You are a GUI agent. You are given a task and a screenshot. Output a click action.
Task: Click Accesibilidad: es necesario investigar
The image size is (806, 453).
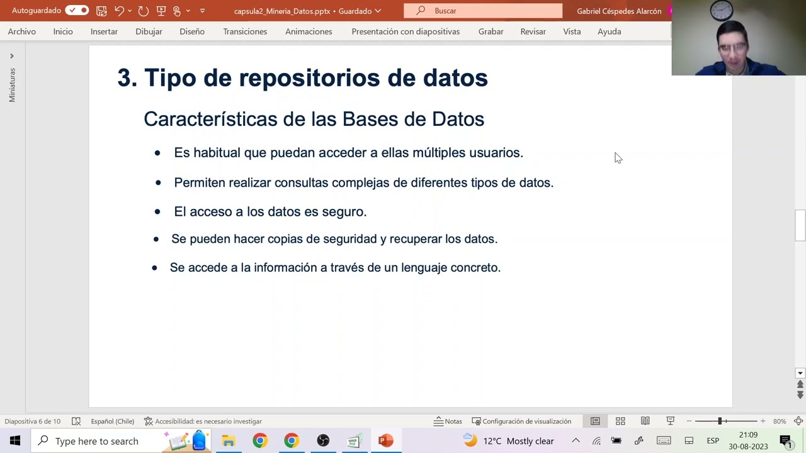[x=203, y=421]
